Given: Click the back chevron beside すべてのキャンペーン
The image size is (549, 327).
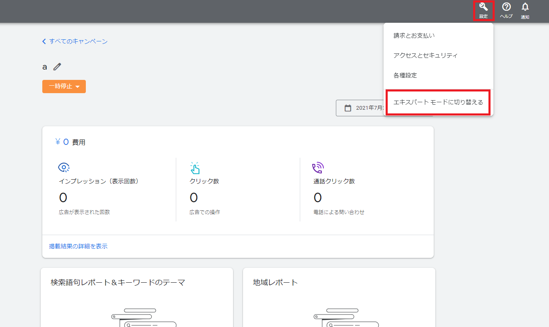Looking at the screenshot, I should tap(44, 41).
